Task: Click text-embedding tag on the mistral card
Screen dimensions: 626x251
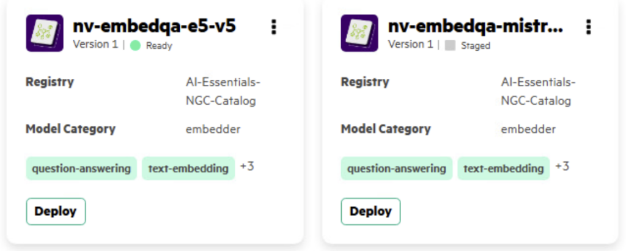Action: point(503,168)
